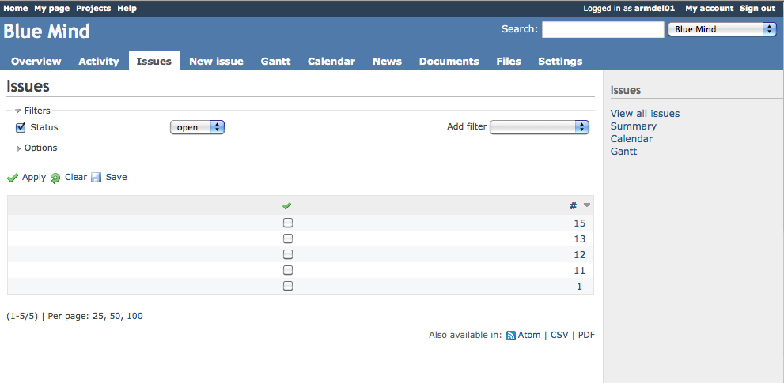The height and width of the screenshot is (383, 784).
Task: Open the Add filter dropdown
Action: [540, 127]
